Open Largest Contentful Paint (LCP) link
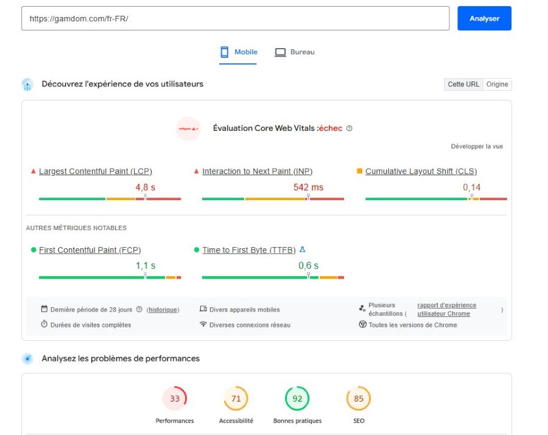The image size is (548, 435). (96, 171)
